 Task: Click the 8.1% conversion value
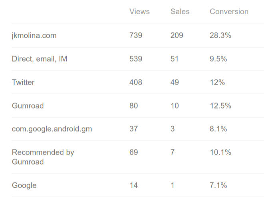pyautogui.click(x=218, y=129)
